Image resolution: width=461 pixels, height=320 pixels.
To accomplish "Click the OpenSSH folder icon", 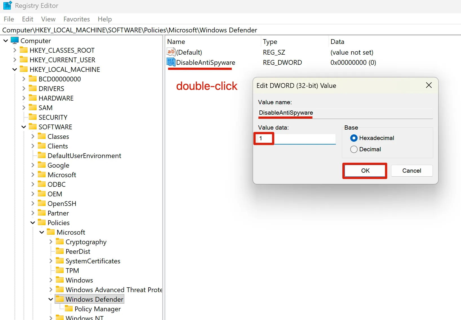I will click(42, 203).
